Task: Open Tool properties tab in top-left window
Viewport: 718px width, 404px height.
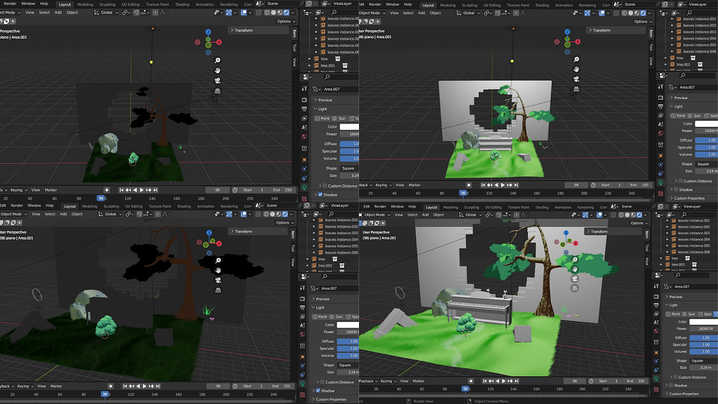Action: [304, 88]
